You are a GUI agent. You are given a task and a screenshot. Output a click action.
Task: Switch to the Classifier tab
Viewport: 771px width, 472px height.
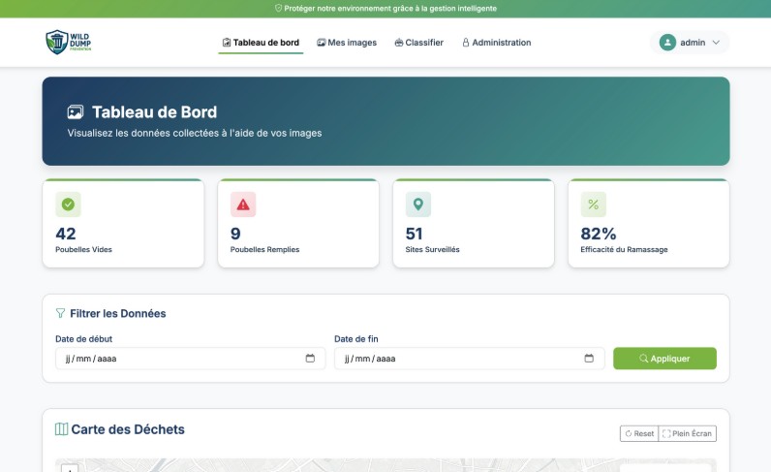point(418,43)
